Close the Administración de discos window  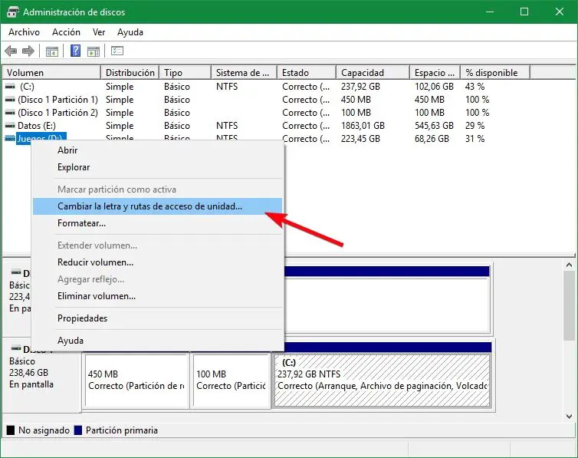(x=559, y=12)
